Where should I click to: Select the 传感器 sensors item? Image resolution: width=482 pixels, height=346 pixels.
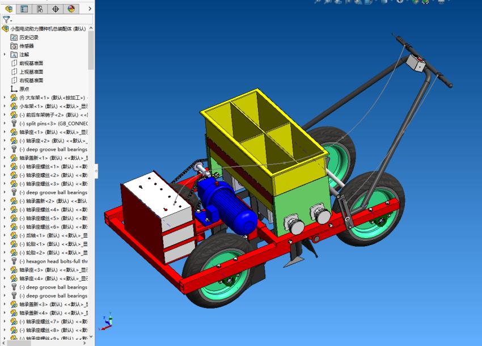click(x=27, y=46)
